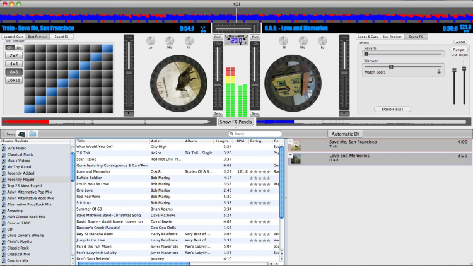Open the device library source icon
The height and width of the screenshot is (266, 473).
pyautogui.click(x=21, y=134)
